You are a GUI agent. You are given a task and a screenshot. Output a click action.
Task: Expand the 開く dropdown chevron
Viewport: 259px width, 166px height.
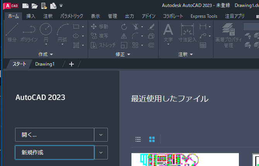coord(101,135)
